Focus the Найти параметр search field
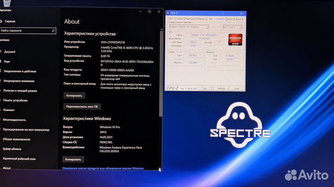Screen dimensions: 334x187 (28, 31)
